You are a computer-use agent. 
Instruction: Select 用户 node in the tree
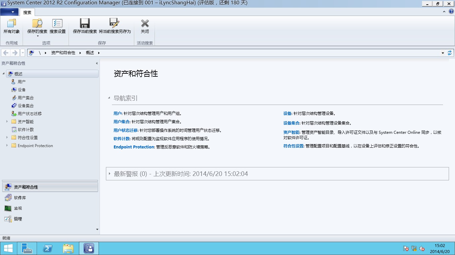pyautogui.click(x=22, y=82)
